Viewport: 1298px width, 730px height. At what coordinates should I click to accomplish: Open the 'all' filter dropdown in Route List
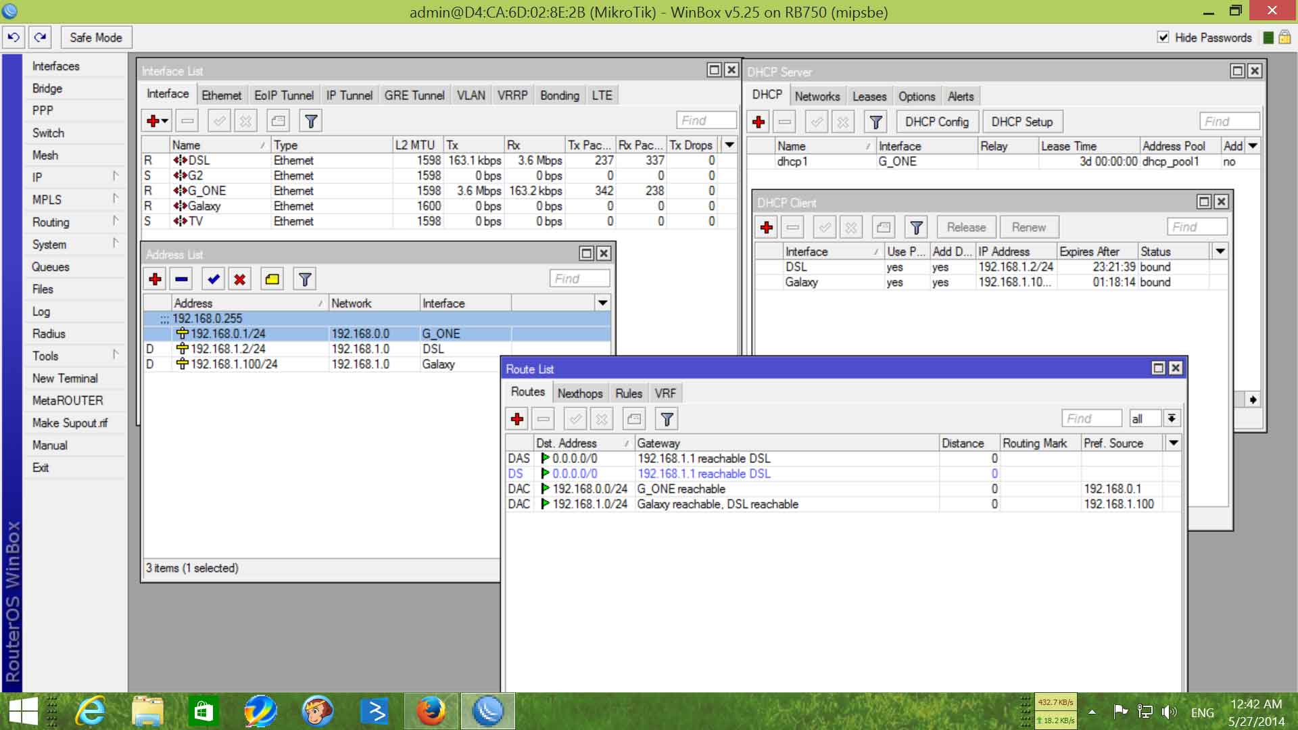[x=1172, y=418]
